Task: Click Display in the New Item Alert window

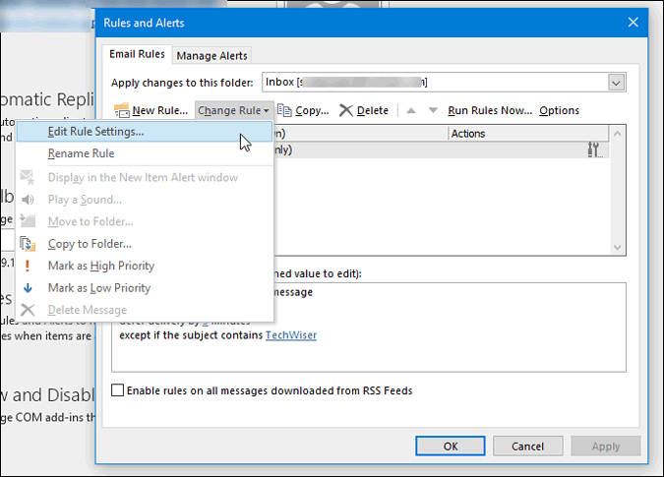Action: 145,177
